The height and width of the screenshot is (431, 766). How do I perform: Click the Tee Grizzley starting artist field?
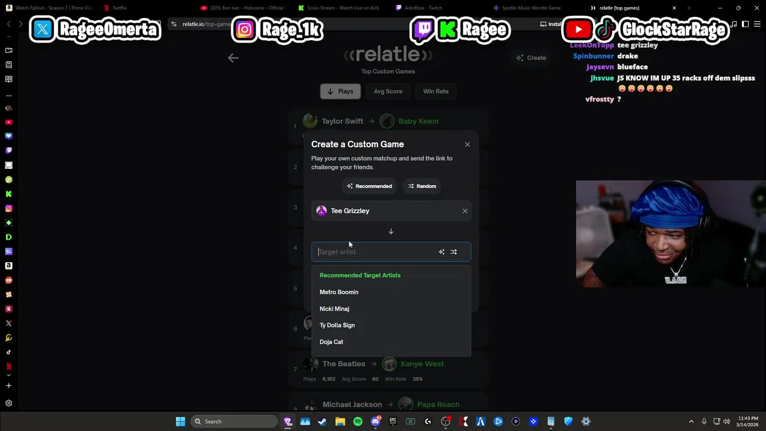point(391,211)
